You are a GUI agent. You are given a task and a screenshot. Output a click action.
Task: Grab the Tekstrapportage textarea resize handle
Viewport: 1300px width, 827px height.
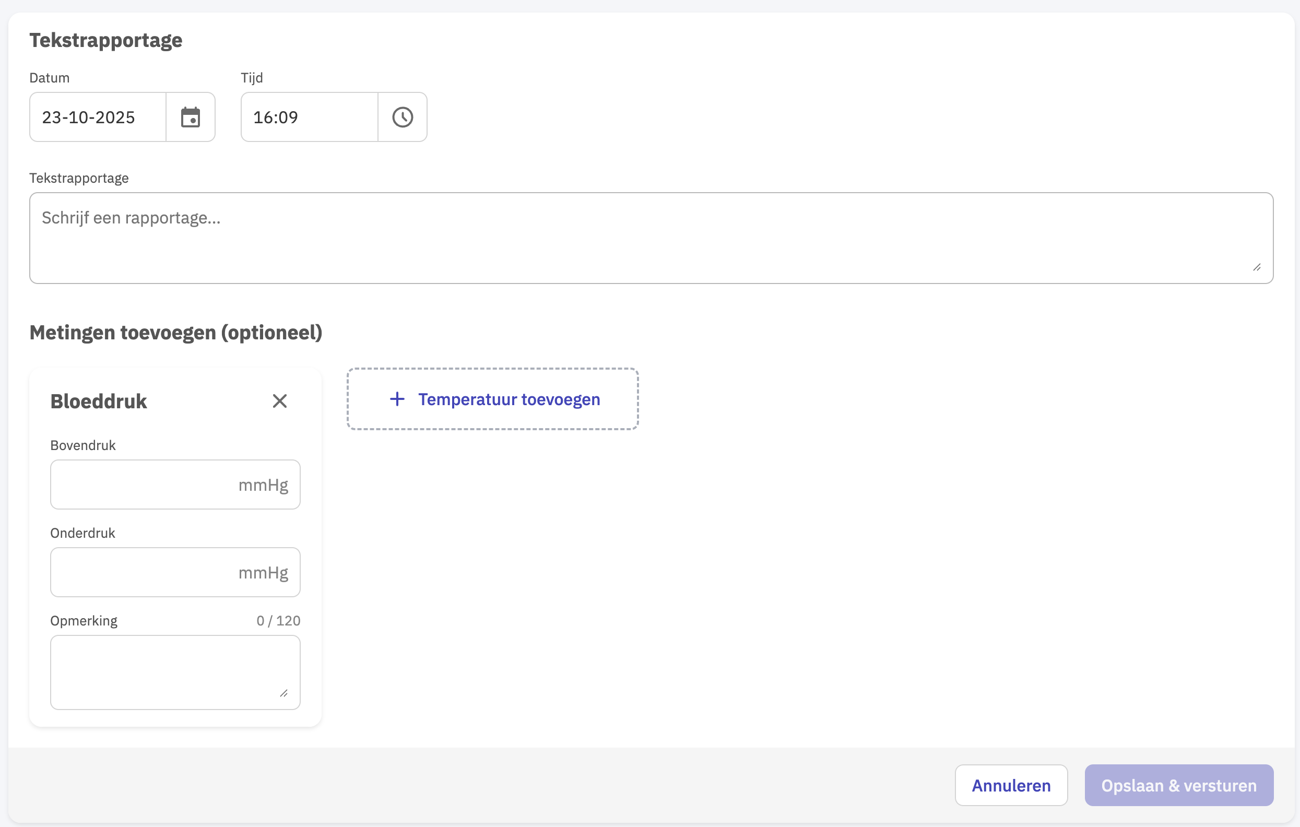pos(1257,267)
